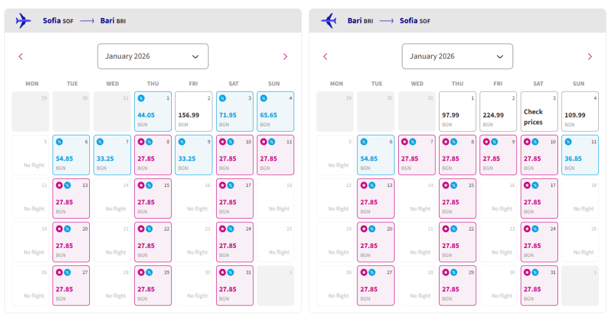Choose return January 1 fare 97.99 BGN
This screenshot has width=612, height=318.
pos(458,112)
